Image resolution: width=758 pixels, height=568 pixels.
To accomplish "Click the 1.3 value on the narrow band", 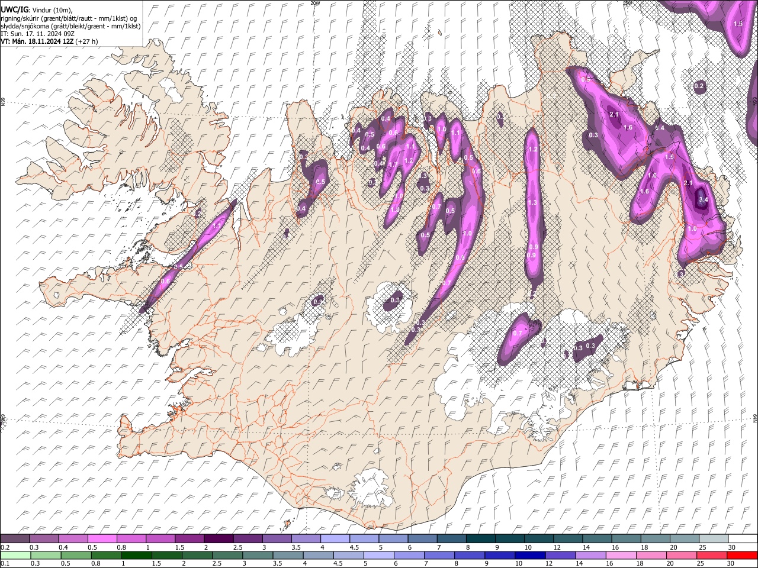I will tap(532, 203).
